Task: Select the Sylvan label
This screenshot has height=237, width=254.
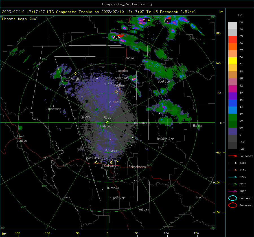Action: pos(108,83)
